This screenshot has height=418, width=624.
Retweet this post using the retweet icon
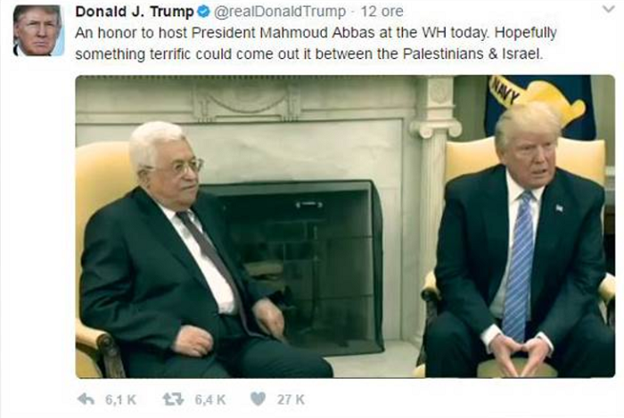(173, 399)
